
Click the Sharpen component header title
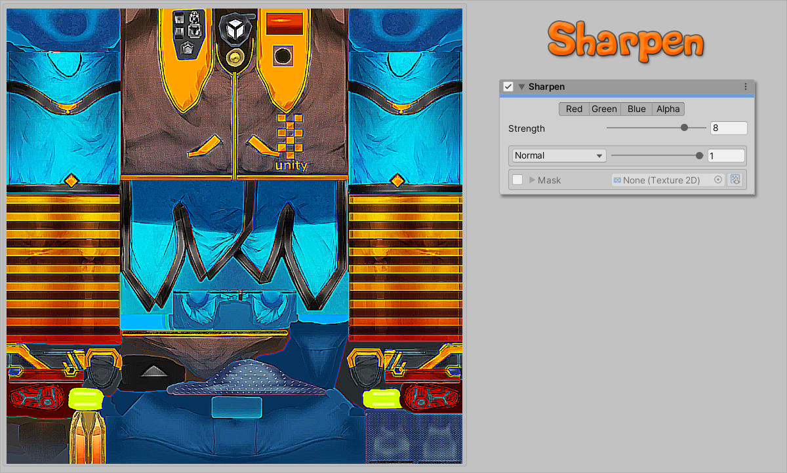(x=546, y=86)
